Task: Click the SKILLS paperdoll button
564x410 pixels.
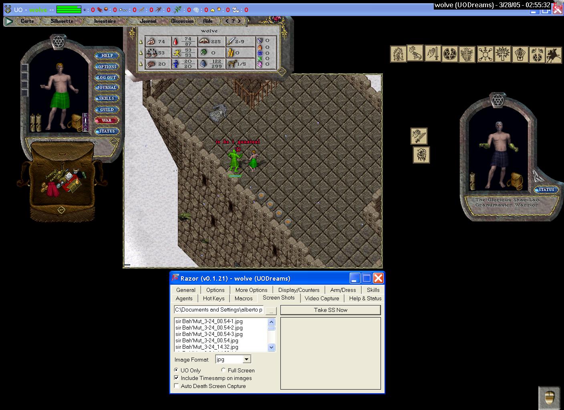Action: [x=107, y=98]
